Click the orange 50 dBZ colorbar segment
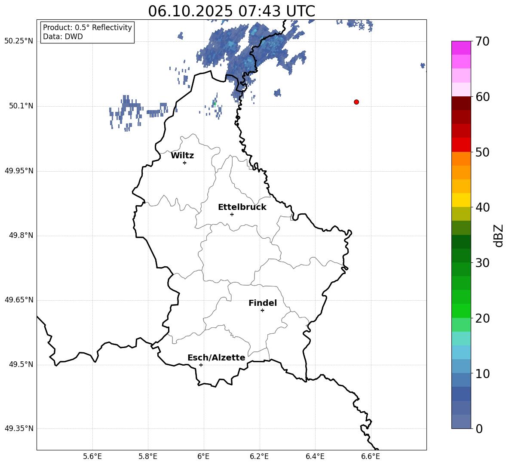This screenshot has height=465, width=509. tap(461, 159)
